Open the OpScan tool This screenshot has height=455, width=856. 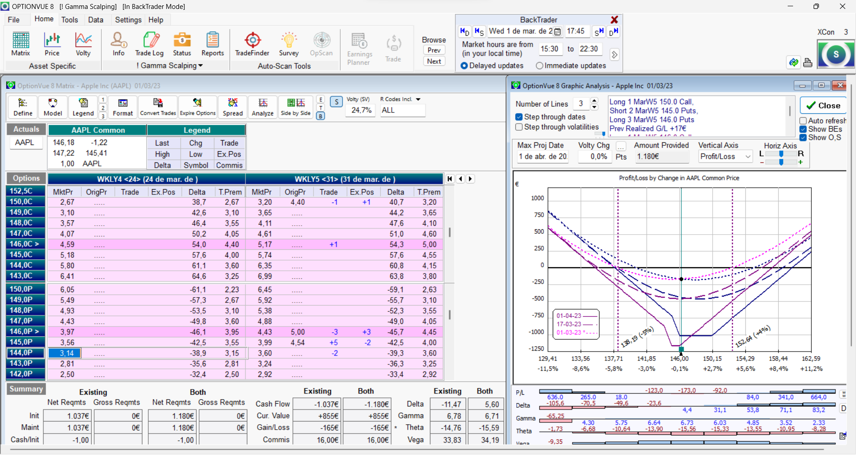point(322,44)
